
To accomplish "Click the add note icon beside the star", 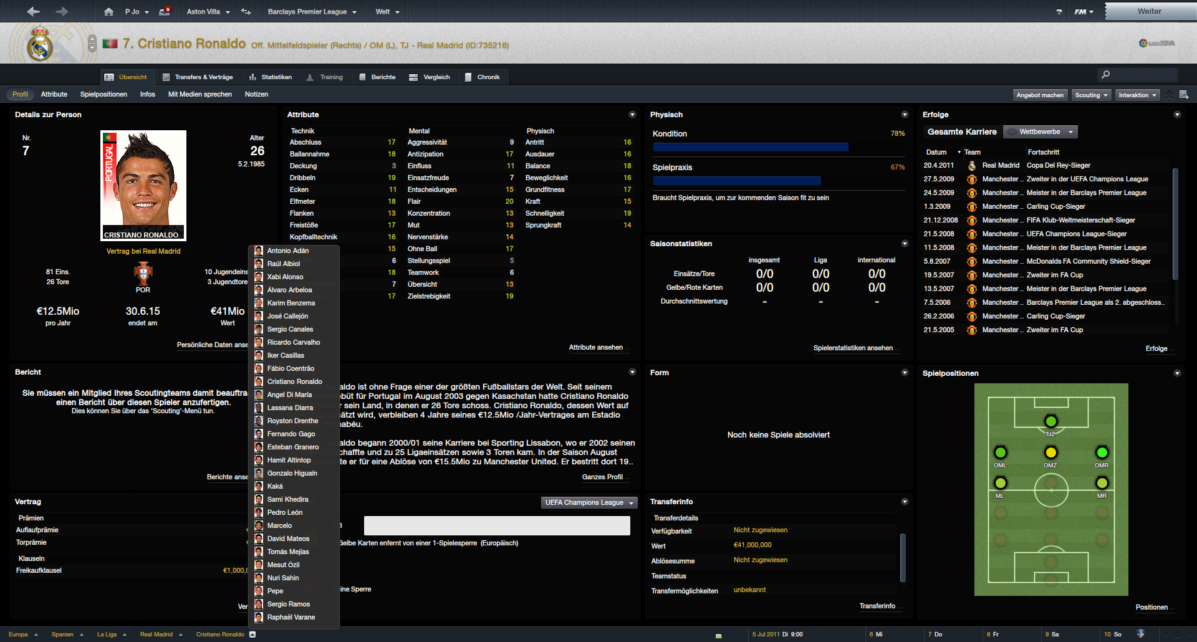I will click(x=1184, y=95).
